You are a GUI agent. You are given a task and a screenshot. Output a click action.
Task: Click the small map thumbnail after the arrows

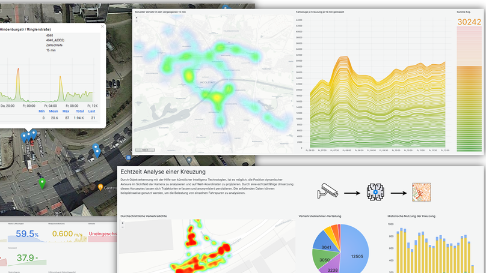(x=421, y=193)
